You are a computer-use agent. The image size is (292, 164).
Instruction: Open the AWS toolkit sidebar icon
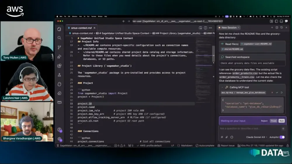point(59,102)
